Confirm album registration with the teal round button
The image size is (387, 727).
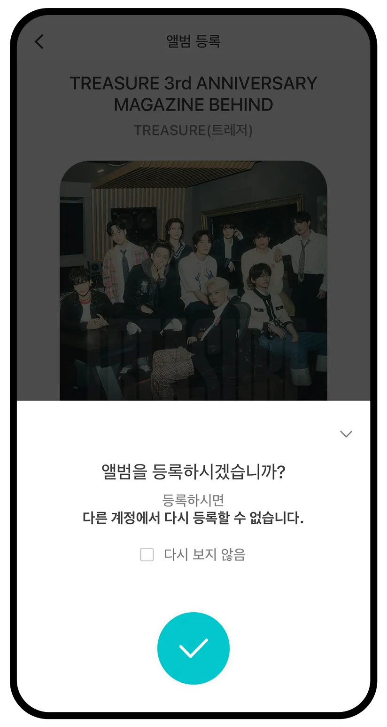point(193,648)
